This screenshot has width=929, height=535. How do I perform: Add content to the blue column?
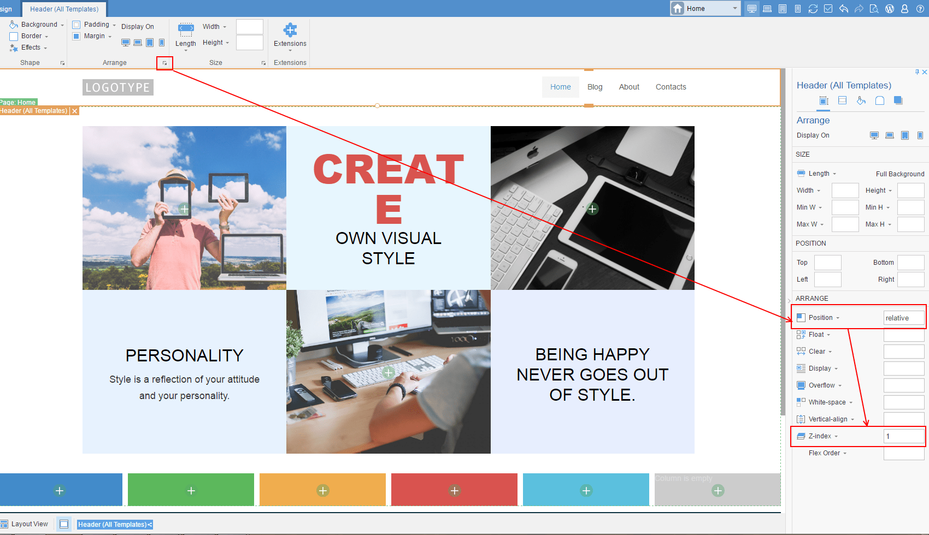60,491
